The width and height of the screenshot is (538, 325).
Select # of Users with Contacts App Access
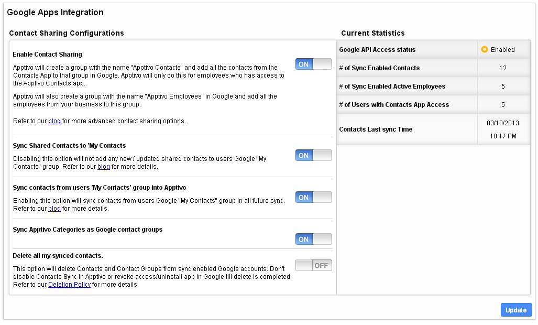point(394,105)
